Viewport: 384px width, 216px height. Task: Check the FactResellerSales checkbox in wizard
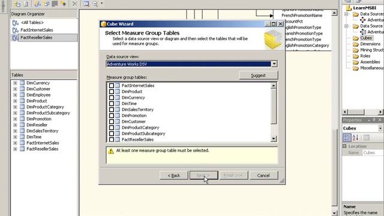click(x=112, y=140)
